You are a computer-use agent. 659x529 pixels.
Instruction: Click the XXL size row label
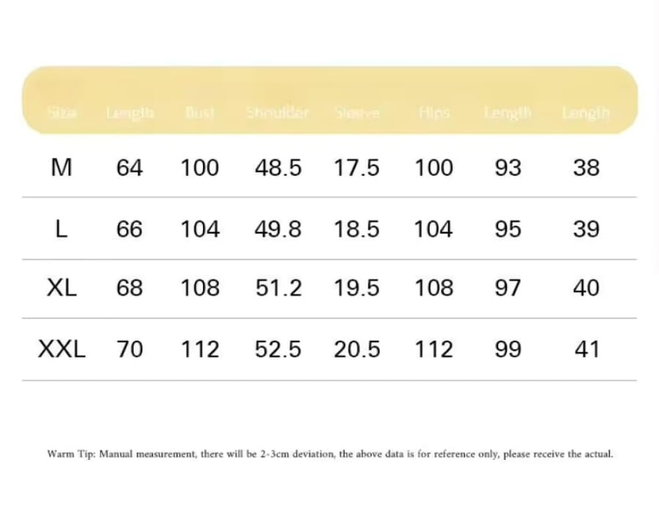(x=62, y=349)
